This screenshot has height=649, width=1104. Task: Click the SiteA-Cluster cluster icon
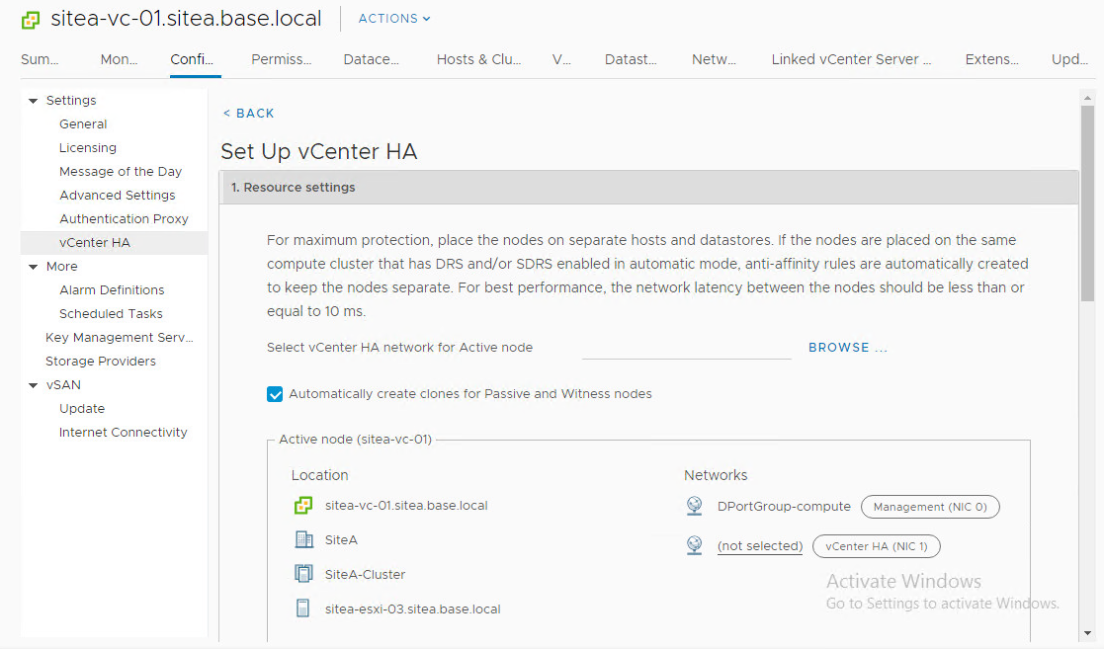click(x=303, y=574)
